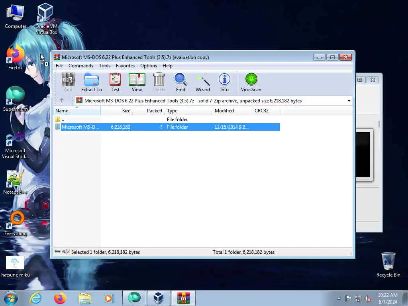Screen dimensions: 408x306
Task: Open the File menu
Action: click(x=59, y=66)
